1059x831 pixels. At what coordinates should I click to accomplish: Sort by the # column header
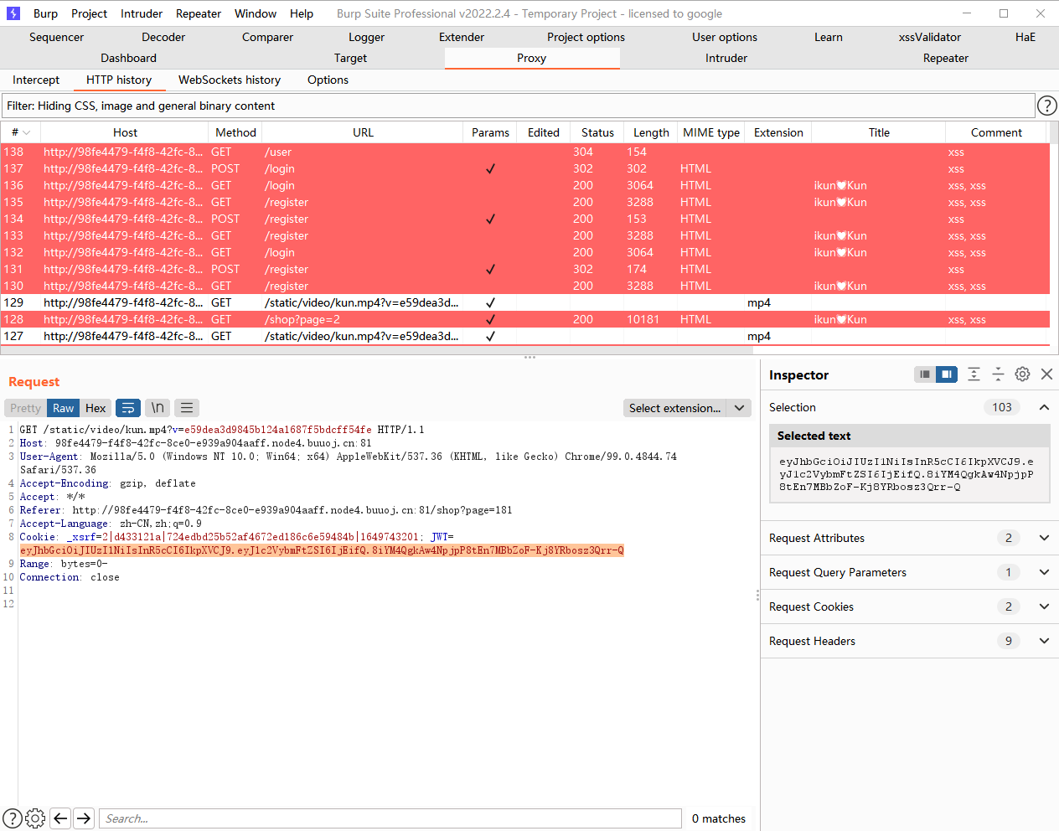(21, 132)
